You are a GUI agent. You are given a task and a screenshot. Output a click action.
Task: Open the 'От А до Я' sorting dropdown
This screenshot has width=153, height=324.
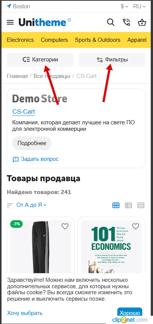(x=31, y=205)
